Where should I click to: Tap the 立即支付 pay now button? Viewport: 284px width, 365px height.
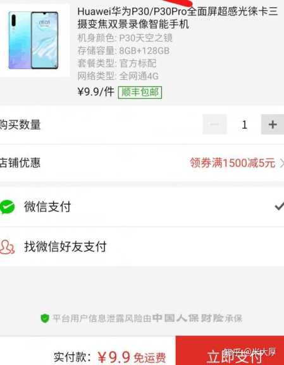(x=230, y=350)
